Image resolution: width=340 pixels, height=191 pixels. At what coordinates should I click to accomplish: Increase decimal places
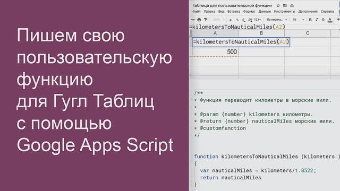250,20
